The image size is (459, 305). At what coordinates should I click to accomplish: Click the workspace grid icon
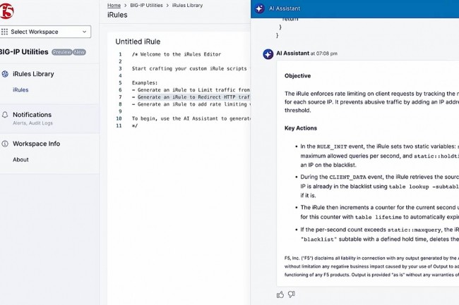pyautogui.click(x=5, y=32)
